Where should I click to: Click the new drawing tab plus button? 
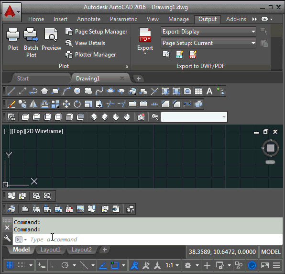139,79
